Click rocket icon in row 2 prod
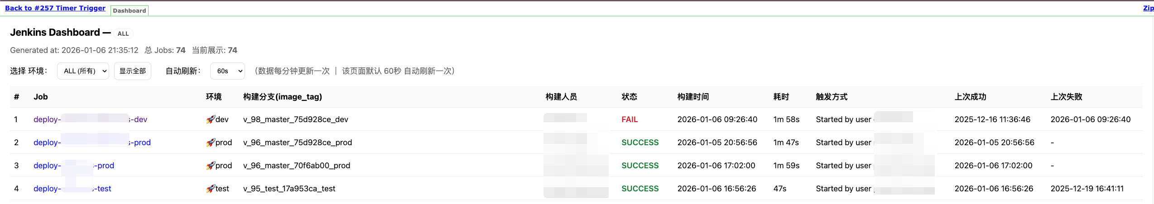 (211, 142)
